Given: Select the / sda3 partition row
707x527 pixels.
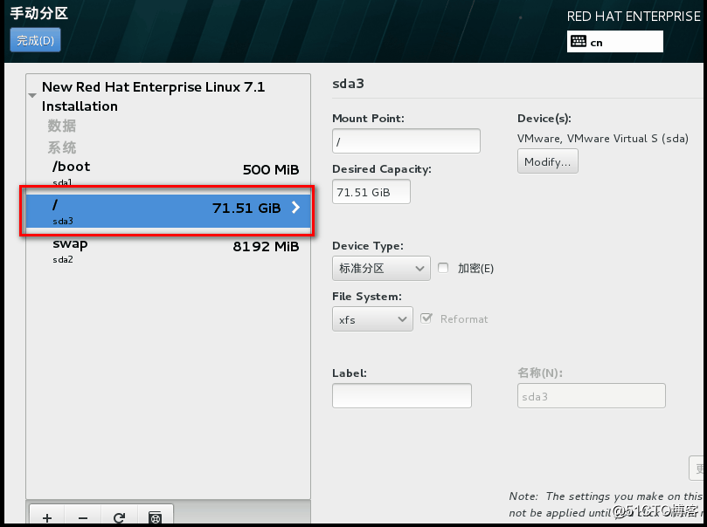Looking at the screenshot, I should tap(169, 211).
